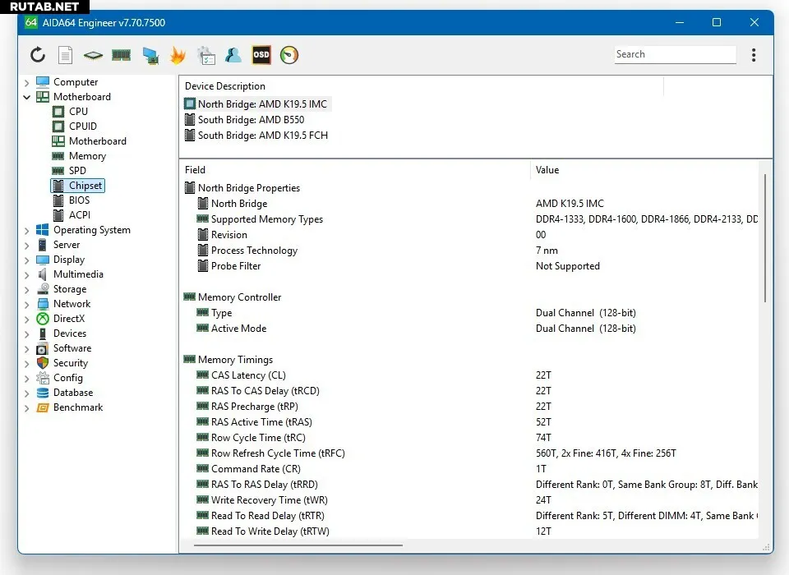This screenshot has width=789, height=575.
Task: Click the AIDA64 app icon in title bar
Action: click(x=30, y=23)
